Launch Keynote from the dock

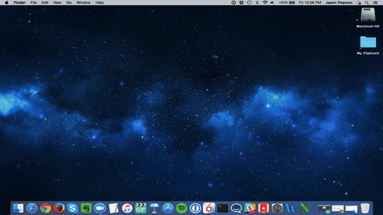click(x=154, y=208)
